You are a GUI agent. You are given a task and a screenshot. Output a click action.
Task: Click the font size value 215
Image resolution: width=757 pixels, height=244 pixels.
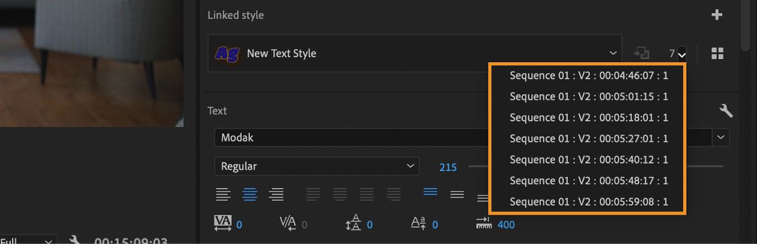(448, 167)
